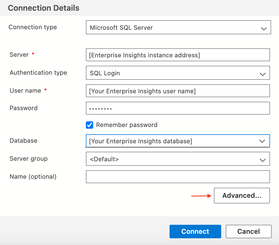The height and width of the screenshot is (245, 279).
Task: Click the Database field chevron arrow
Action: [263, 142]
